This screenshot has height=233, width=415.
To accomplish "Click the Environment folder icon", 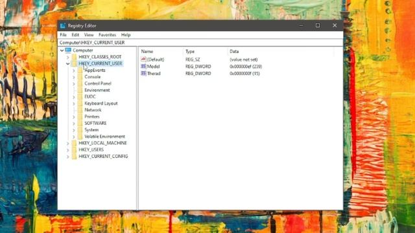I will point(80,90).
